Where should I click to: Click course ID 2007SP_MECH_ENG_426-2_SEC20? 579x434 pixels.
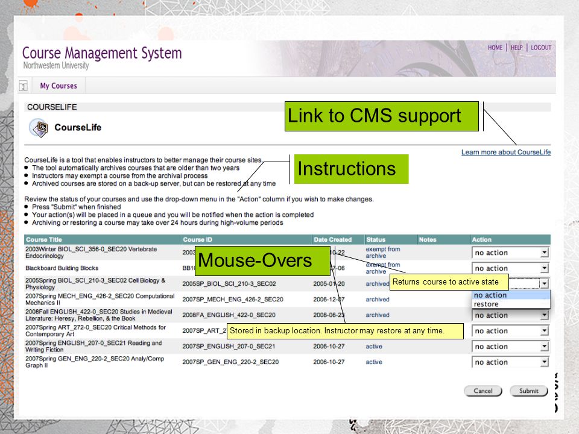pyautogui.click(x=233, y=300)
